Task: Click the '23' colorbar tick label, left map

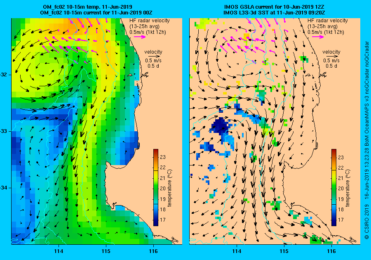Action: (x=163, y=157)
